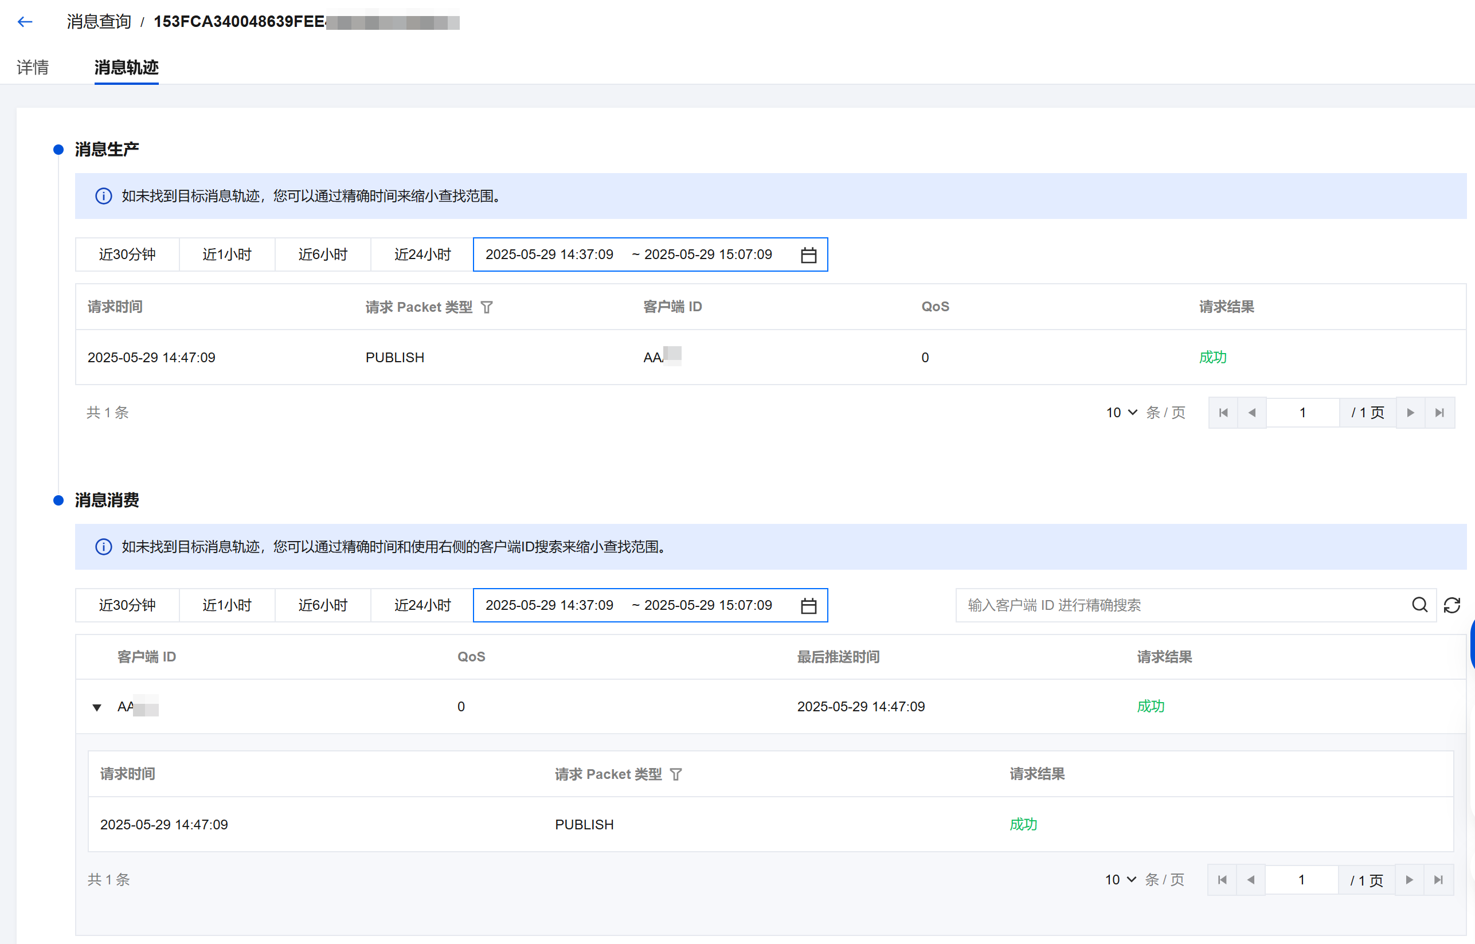Screen dimensions: 1475x944
Task: Switch to the 详情 tab
Action: click(x=33, y=68)
